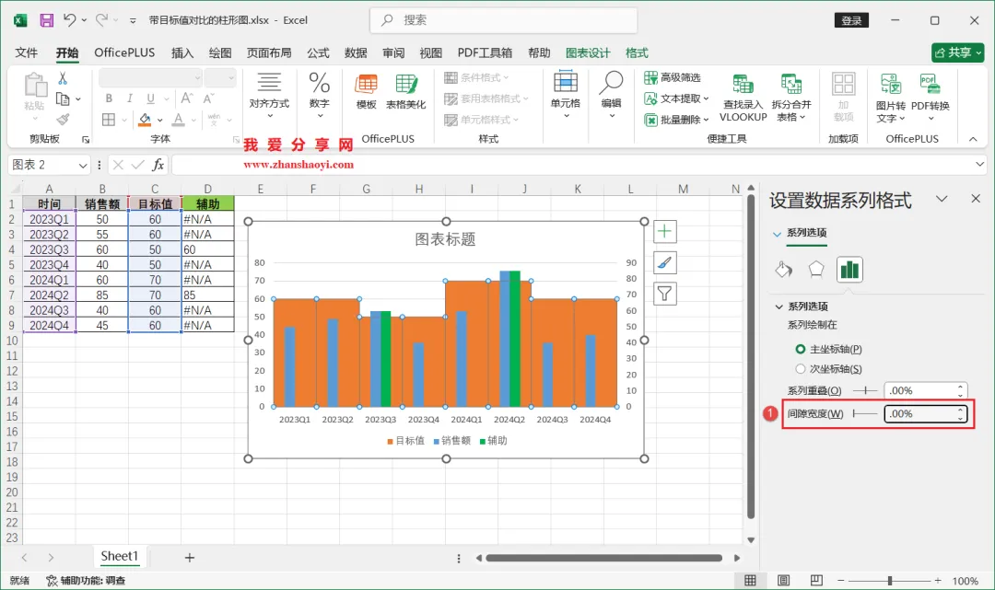Select 次坐标轴(S) radio button
The height and width of the screenshot is (590, 995).
click(x=801, y=369)
